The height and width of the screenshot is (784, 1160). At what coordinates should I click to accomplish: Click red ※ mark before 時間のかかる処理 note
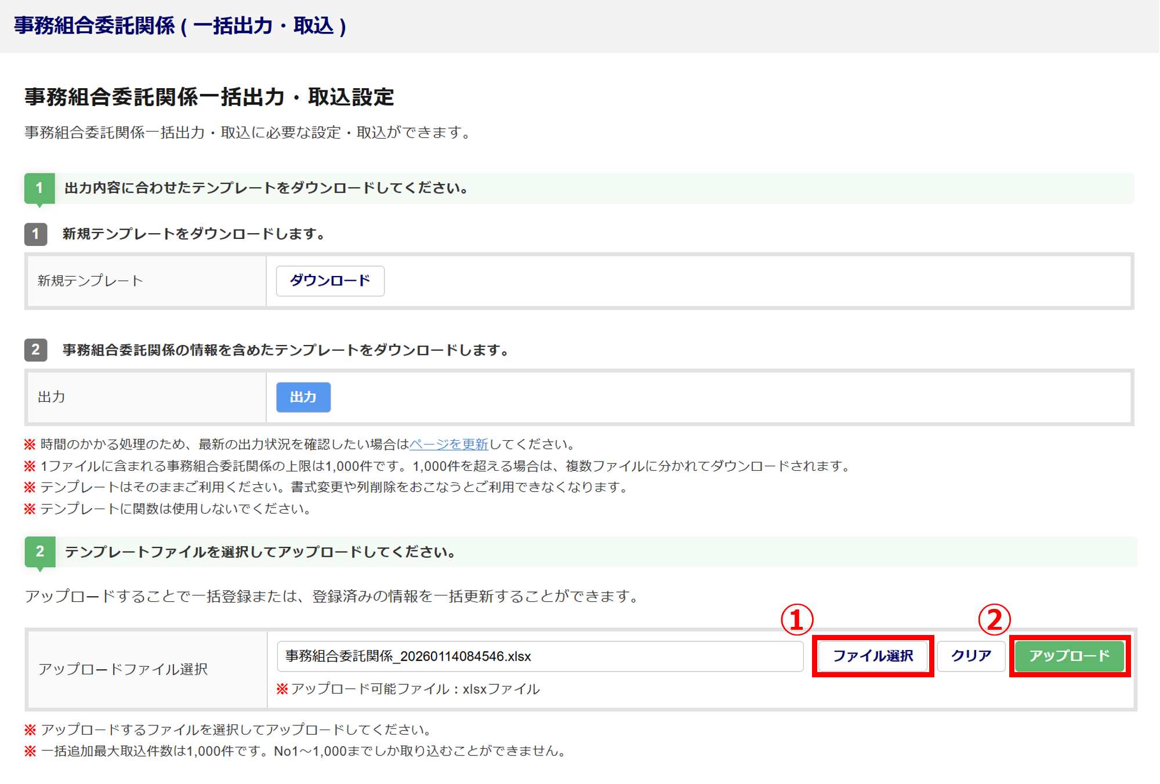coord(30,445)
